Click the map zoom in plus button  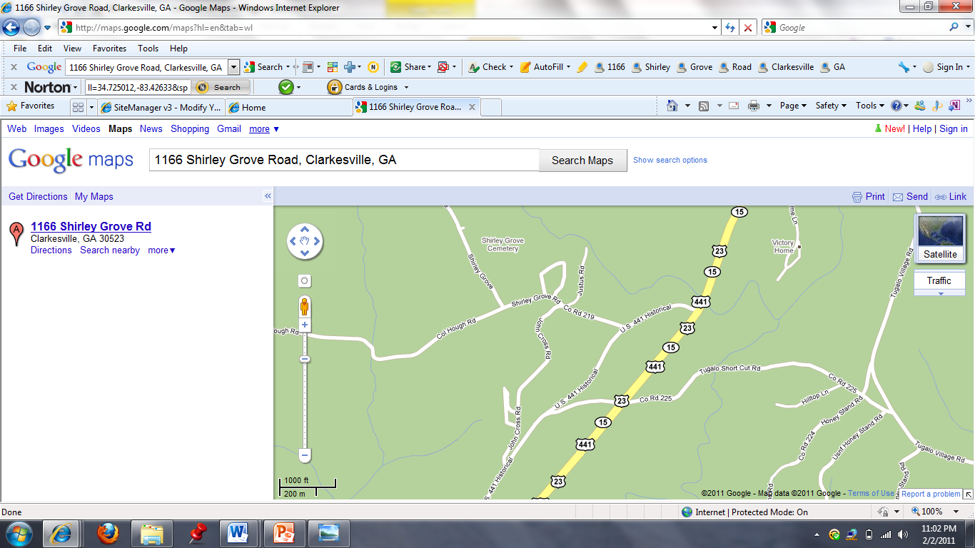coord(305,325)
